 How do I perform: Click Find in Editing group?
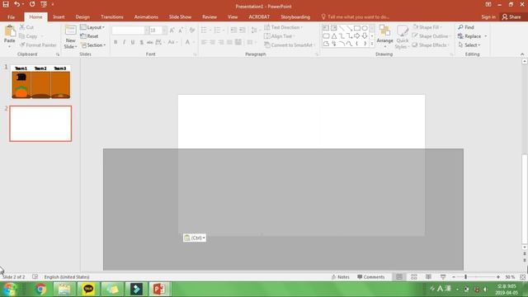click(466, 27)
